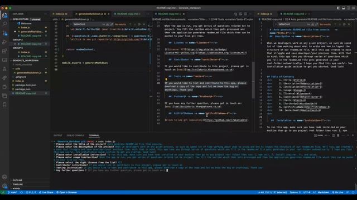Close the find widget in generateMarkdown.js editor
This screenshot has height=200, width=357.
(144, 24)
